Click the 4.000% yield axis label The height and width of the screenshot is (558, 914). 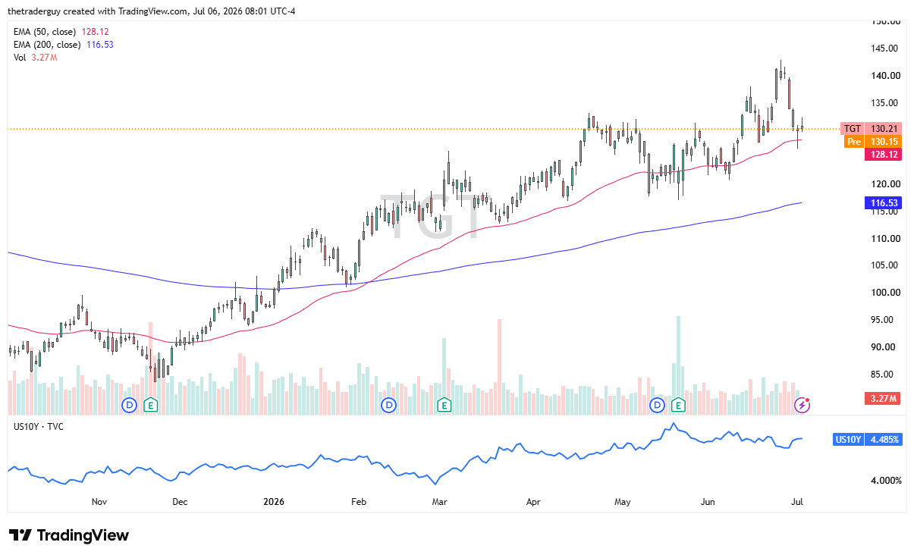point(886,481)
